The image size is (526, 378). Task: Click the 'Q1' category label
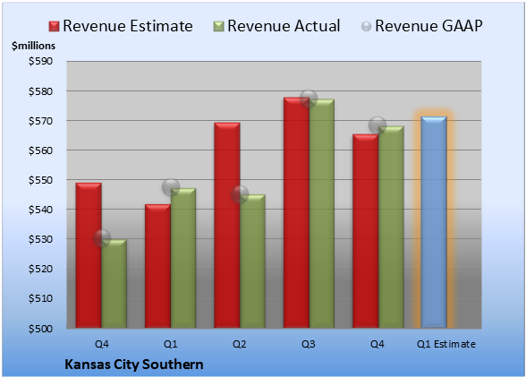click(x=170, y=344)
